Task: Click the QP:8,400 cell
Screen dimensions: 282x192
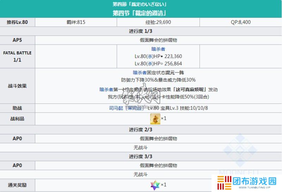Action: pyautogui.click(x=241, y=22)
